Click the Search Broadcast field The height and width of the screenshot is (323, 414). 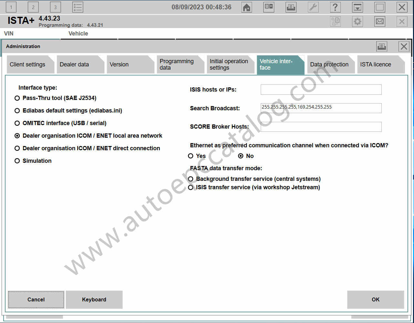click(321, 108)
